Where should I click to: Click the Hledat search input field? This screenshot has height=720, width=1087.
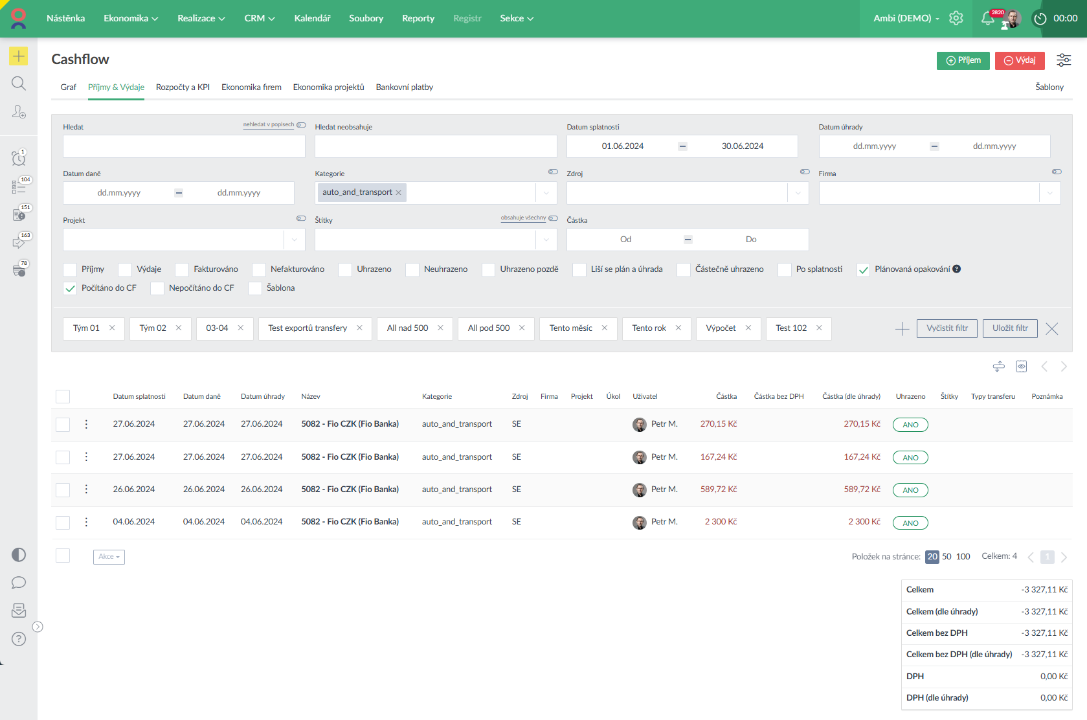(184, 146)
